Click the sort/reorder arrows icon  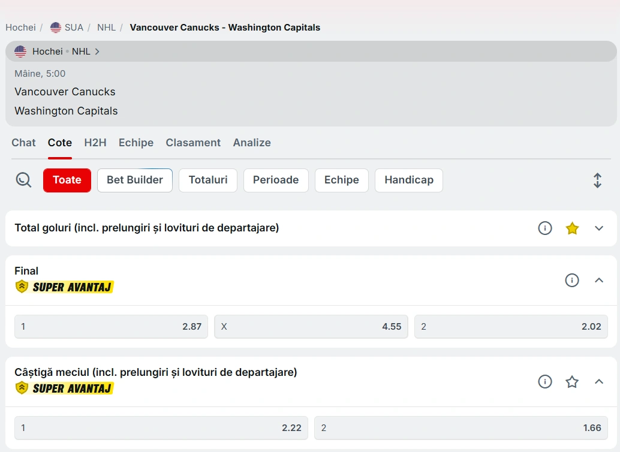[x=597, y=180]
